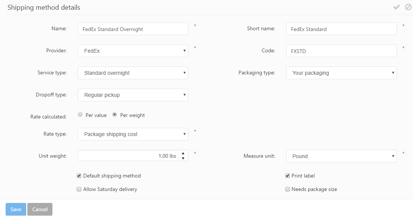Focus the Name text field
The image size is (413, 219).
133,29
